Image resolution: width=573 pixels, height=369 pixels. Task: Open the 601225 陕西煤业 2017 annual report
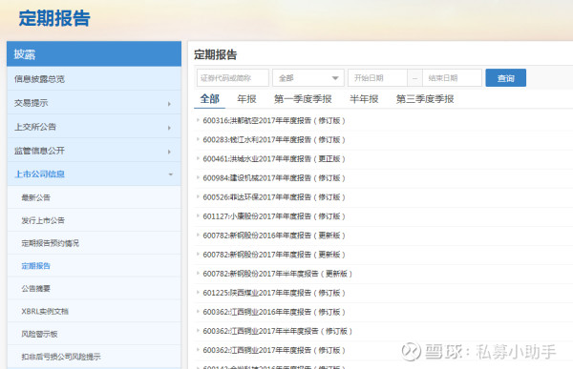click(274, 293)
